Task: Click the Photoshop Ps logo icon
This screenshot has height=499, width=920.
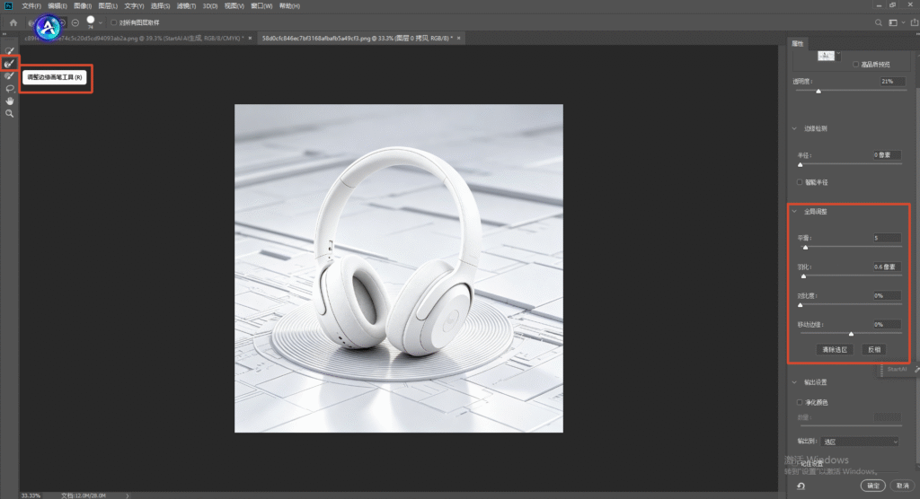Action: (8, 6)
